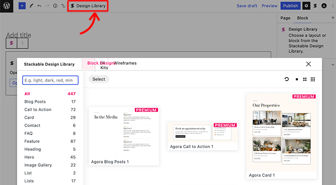Filter by Blog Posts category

(x=50, y=102)
